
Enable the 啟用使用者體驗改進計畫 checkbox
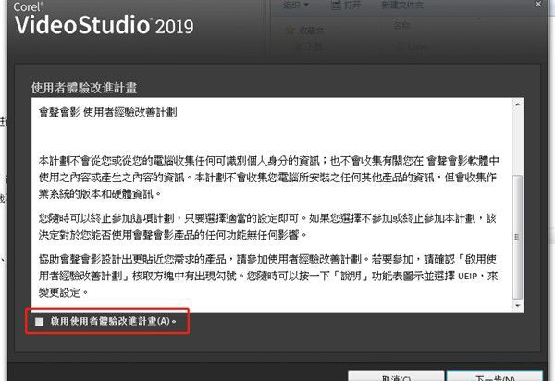coord(39,321)
